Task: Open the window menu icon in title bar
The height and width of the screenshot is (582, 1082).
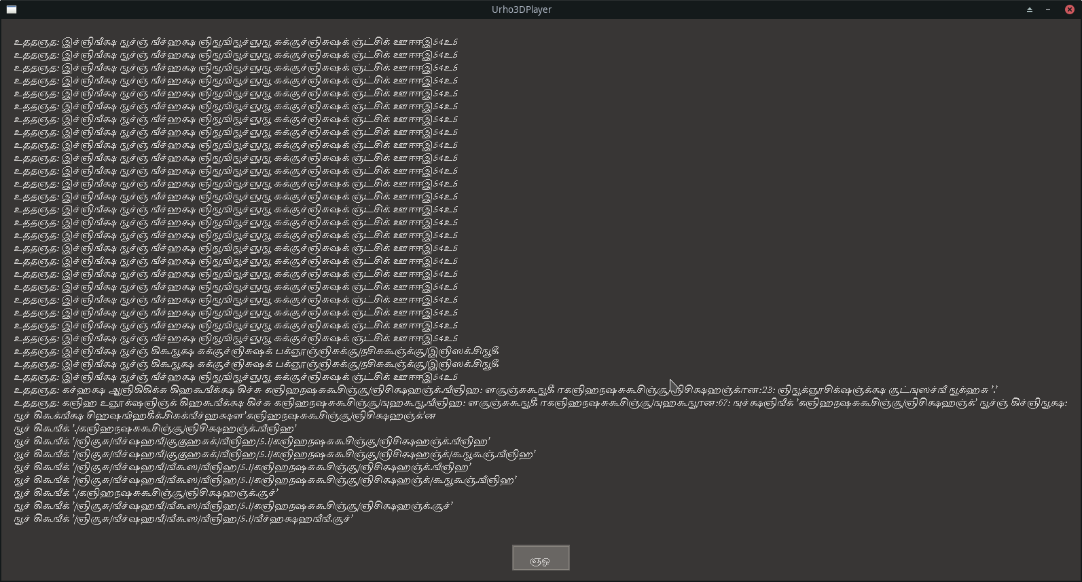Action: pyautogui.click(x=12, y=9)
